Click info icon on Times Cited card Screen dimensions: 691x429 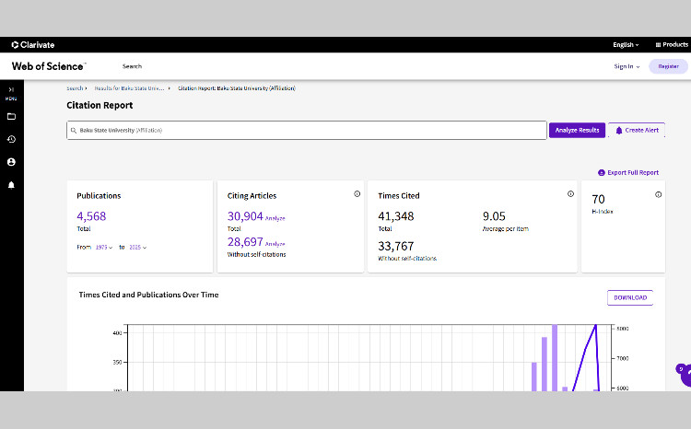570,194
